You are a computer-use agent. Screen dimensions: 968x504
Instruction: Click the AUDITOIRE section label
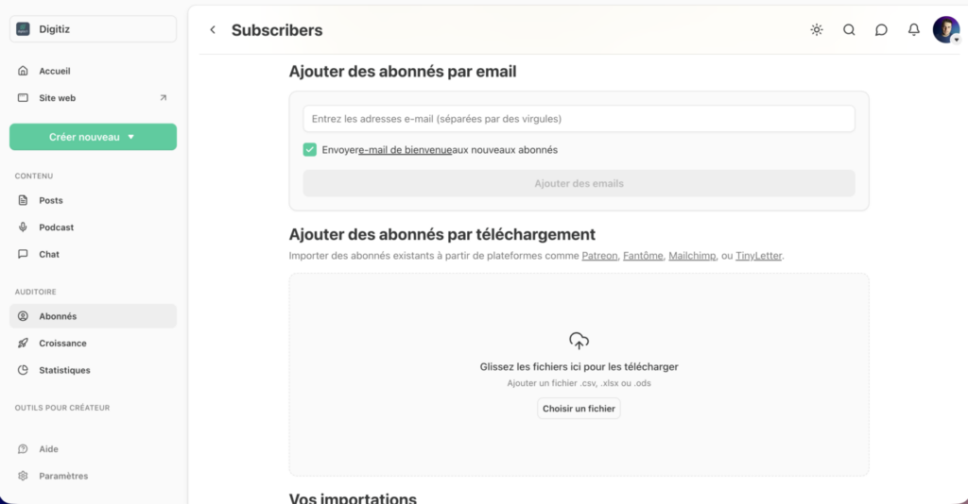tap(35, 292)
